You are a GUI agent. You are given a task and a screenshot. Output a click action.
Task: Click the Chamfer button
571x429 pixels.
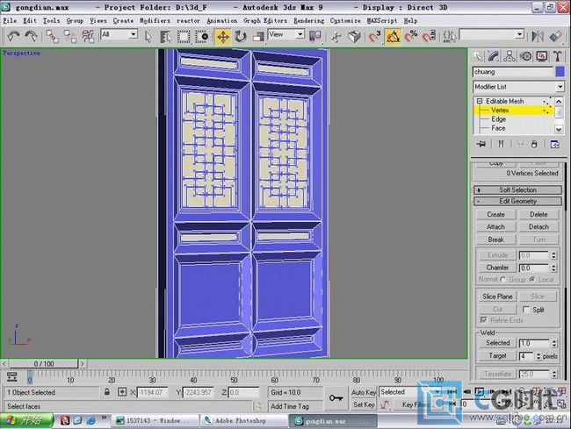pos(497,268)
